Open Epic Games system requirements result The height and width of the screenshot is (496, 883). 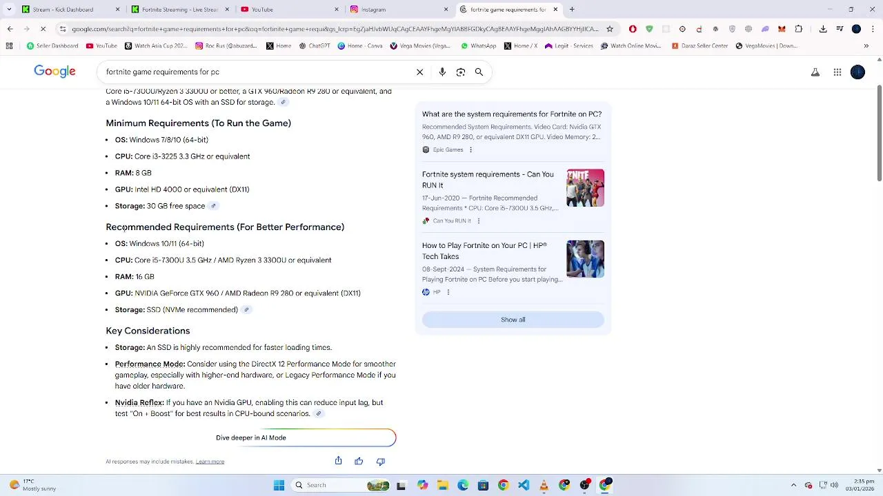(x=512, y=114)
